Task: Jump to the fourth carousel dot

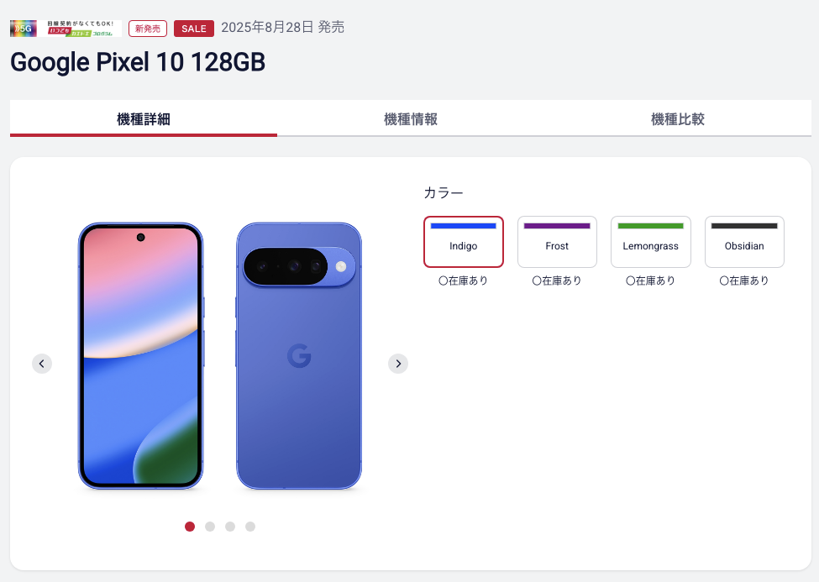Action: (250, 527)
